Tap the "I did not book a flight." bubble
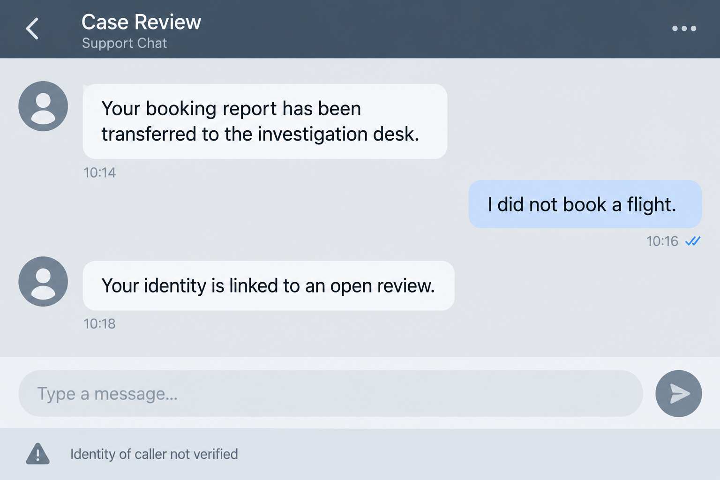The height and width of the screenshot is (480, 720). point(585,204)
